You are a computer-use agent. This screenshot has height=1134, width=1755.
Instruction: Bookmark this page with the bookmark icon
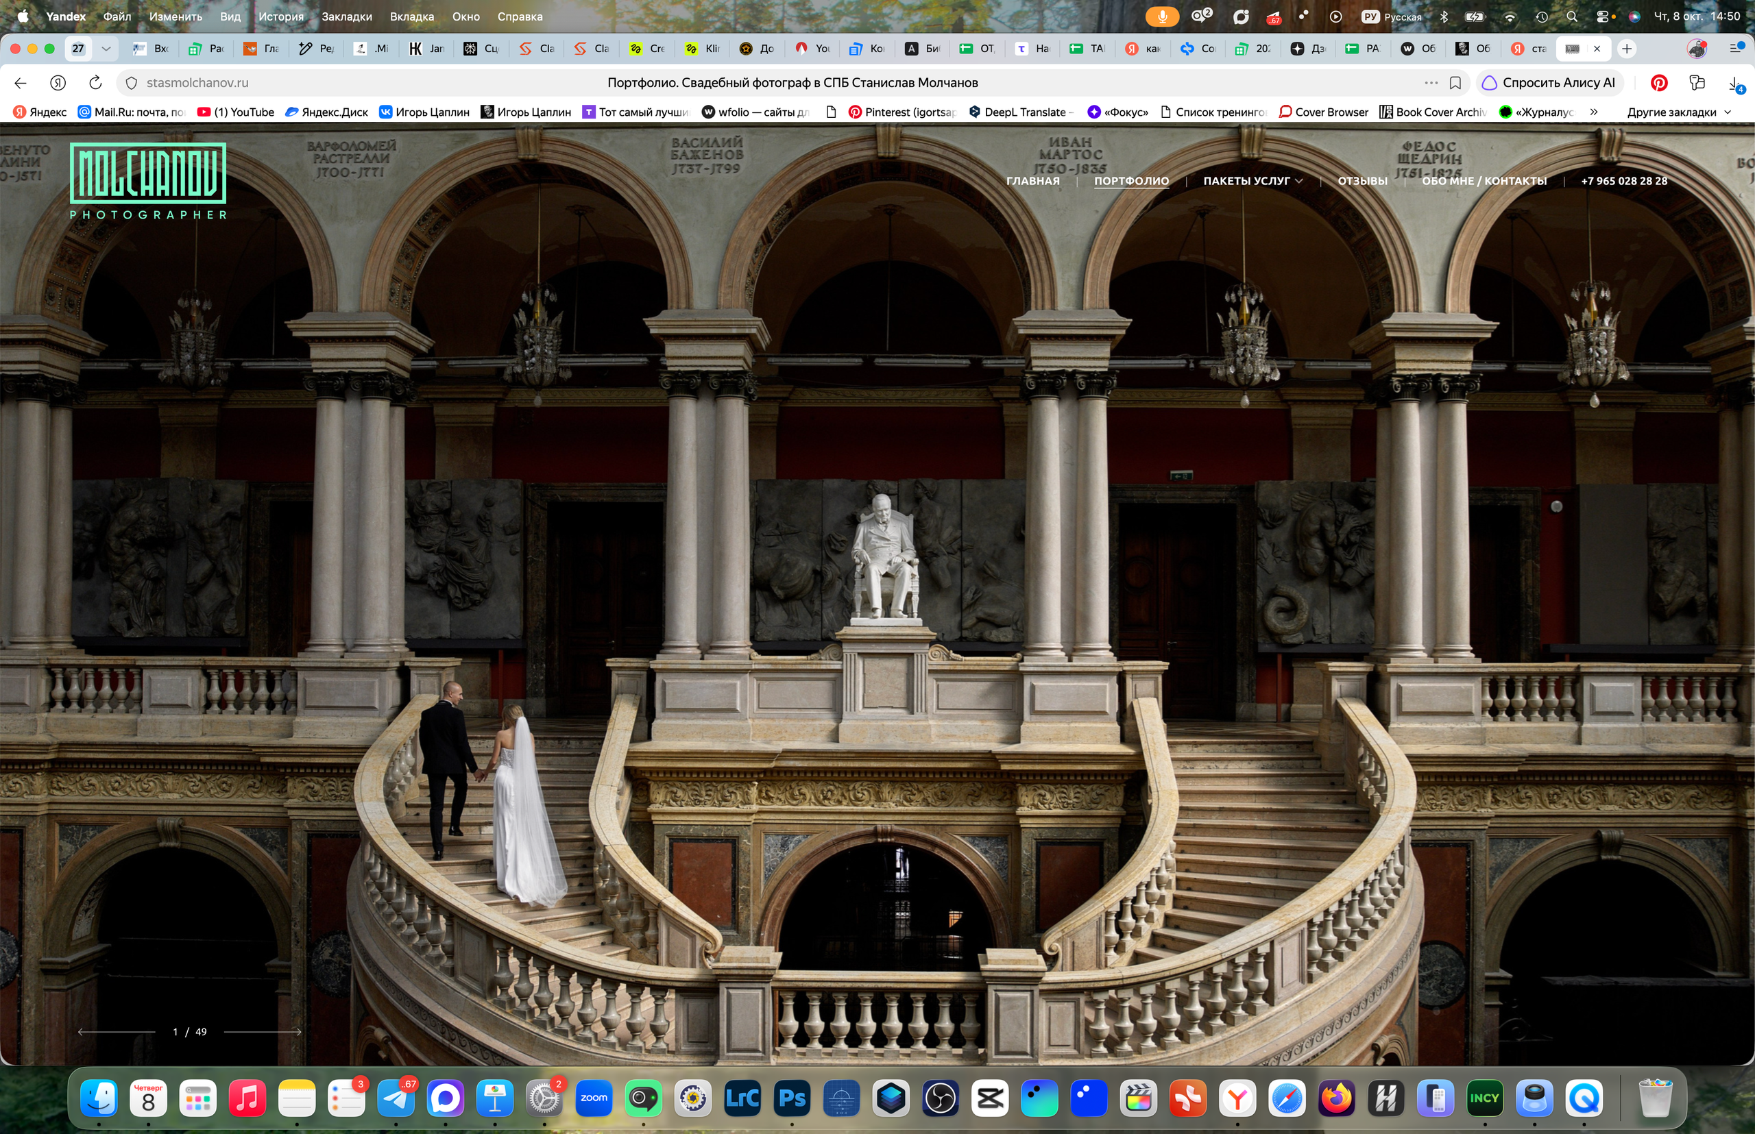tap(1455, 82)
